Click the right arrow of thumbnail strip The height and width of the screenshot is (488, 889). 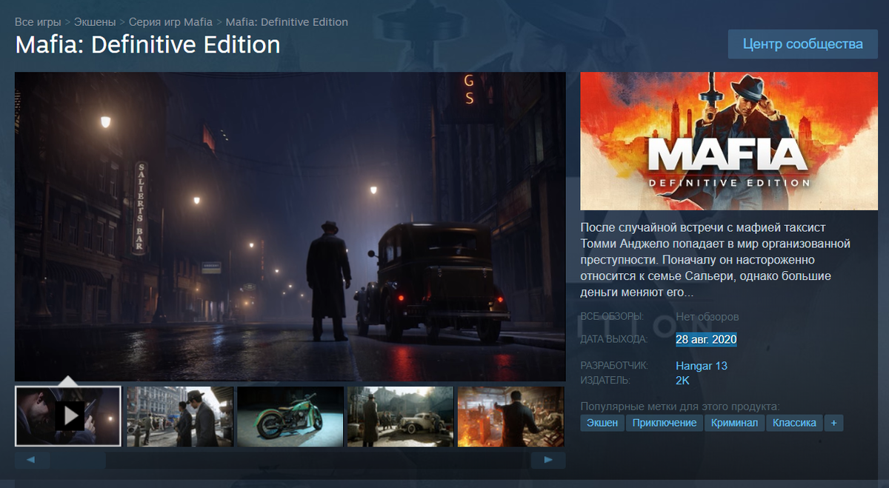548,460
